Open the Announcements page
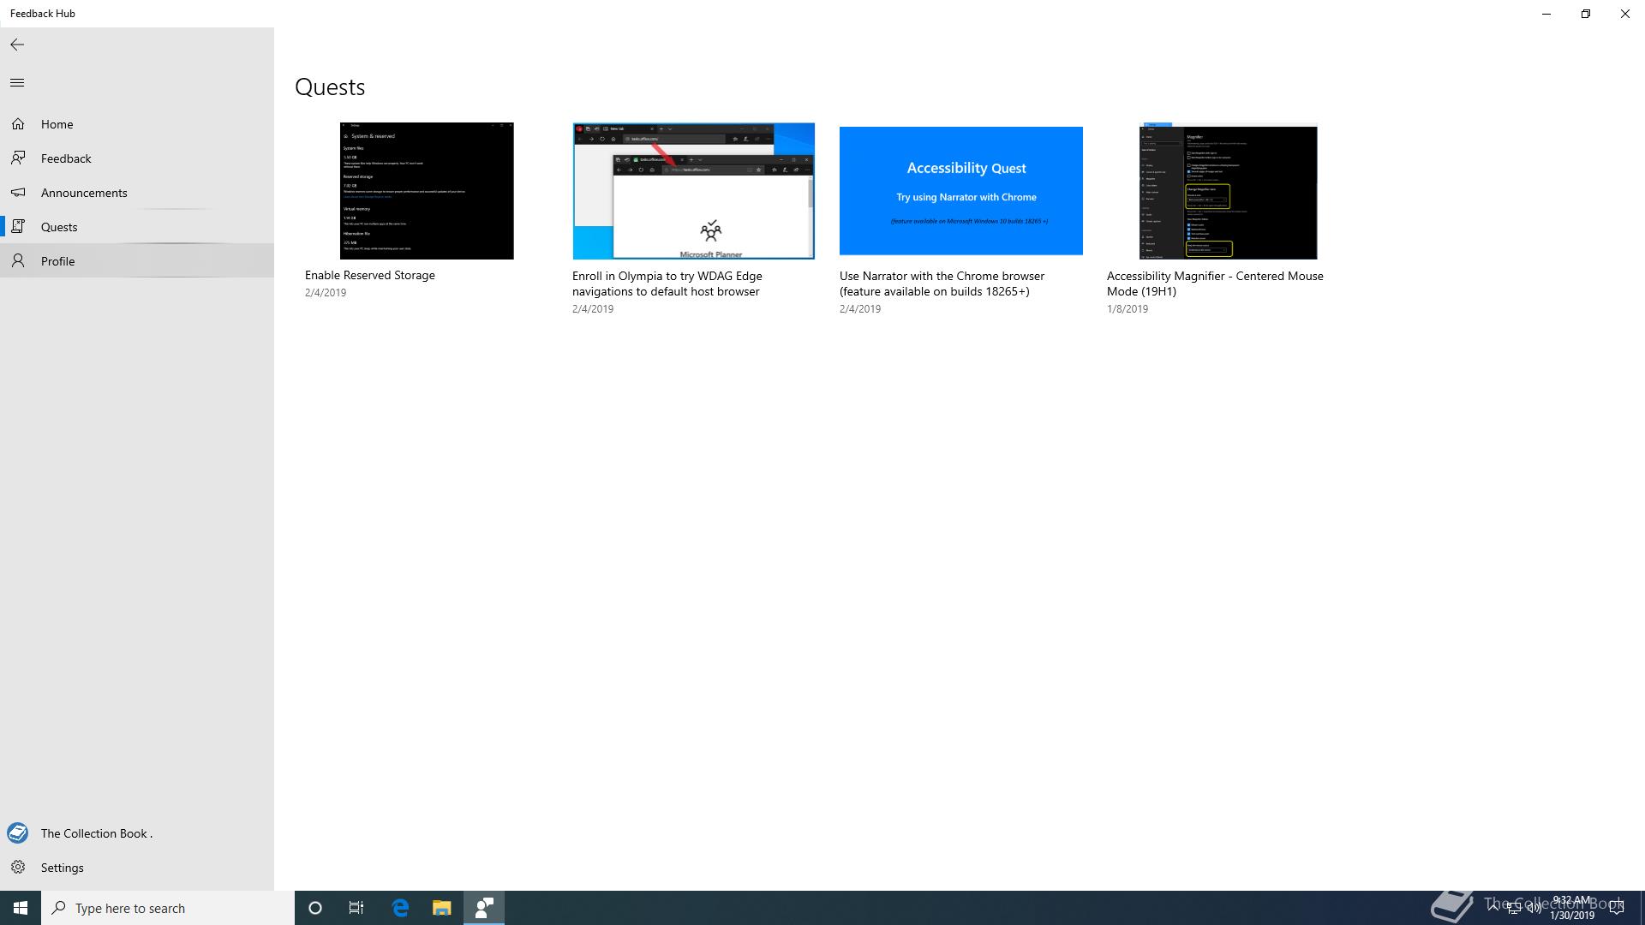 tap(137, 193)
